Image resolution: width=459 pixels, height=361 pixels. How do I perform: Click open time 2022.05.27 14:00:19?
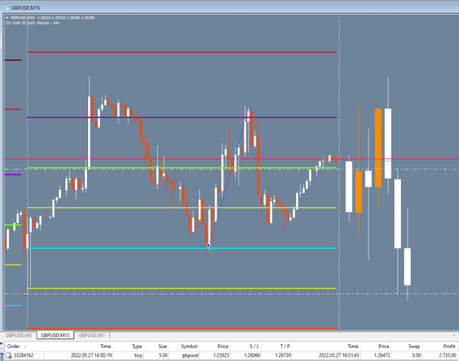click(x=91, y=355)
